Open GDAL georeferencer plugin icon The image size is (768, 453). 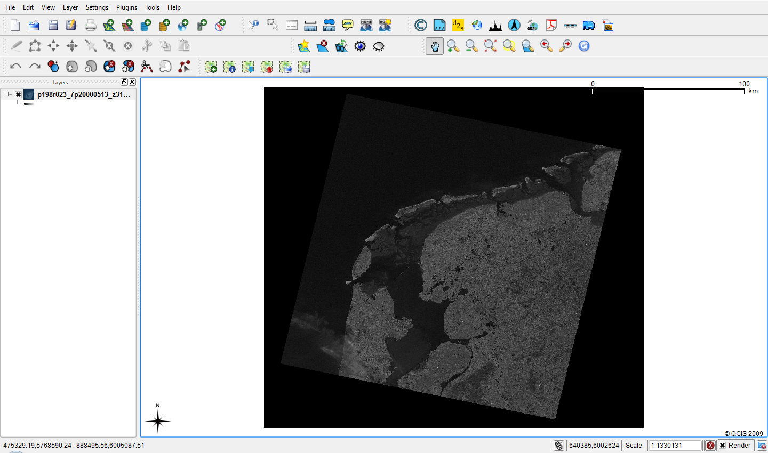(x=533, y=25)
